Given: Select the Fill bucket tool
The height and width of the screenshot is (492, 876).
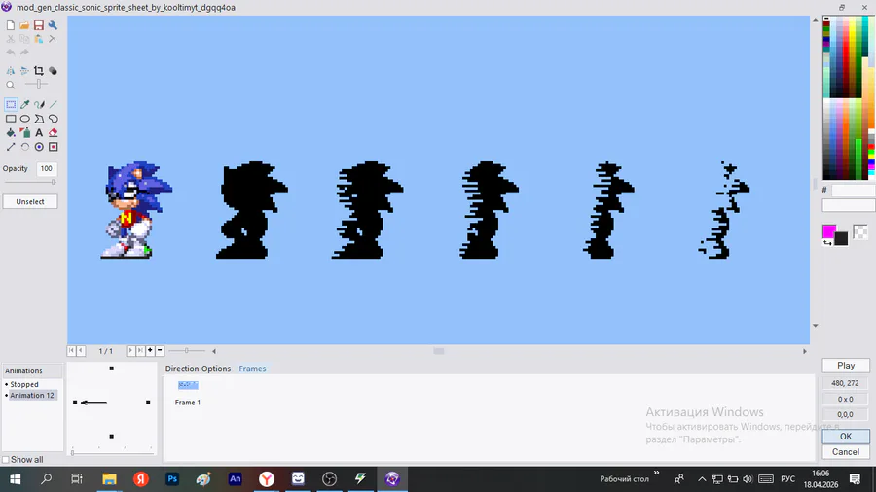Looking at the screenshot, I should 11,133.
